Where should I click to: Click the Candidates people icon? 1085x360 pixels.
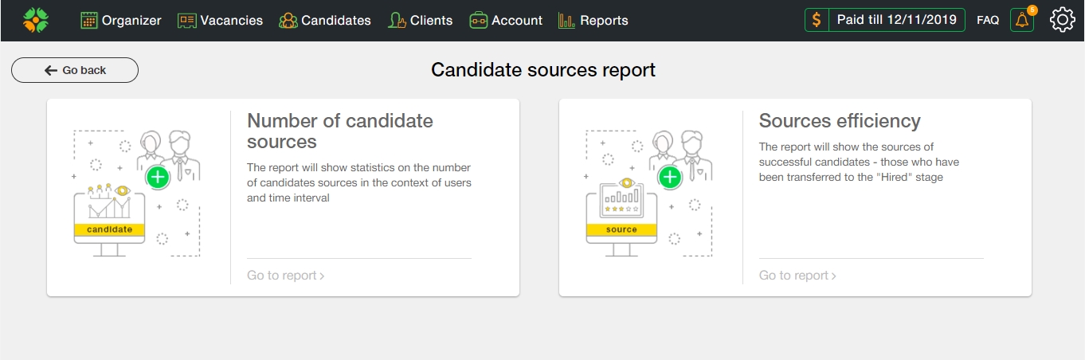pos(288,21)
